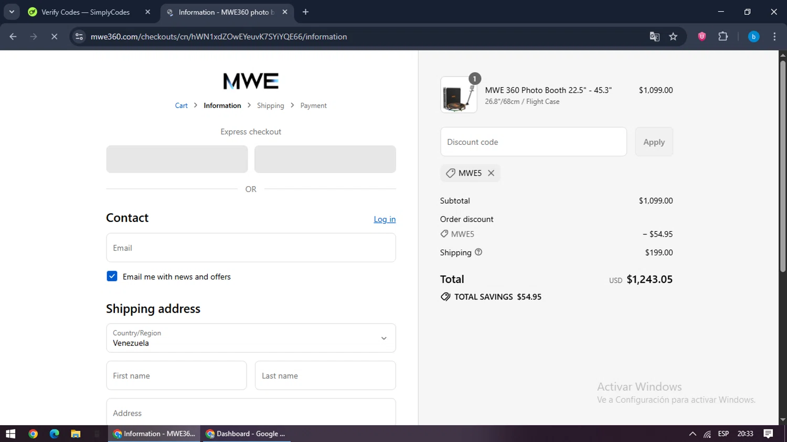
Task: Click the first express checkout button
Action: (x=177, y=159)
